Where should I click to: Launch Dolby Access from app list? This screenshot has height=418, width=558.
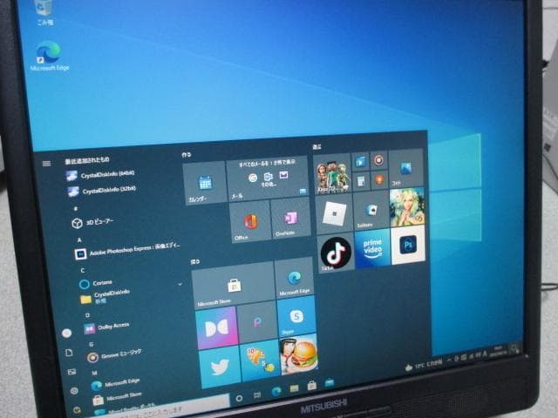click(x=106, y=327)
